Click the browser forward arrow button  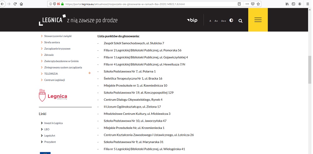[8, 4]
